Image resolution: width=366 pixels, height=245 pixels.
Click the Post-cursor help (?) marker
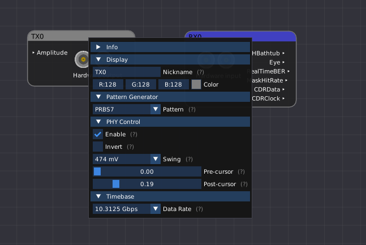244,184
